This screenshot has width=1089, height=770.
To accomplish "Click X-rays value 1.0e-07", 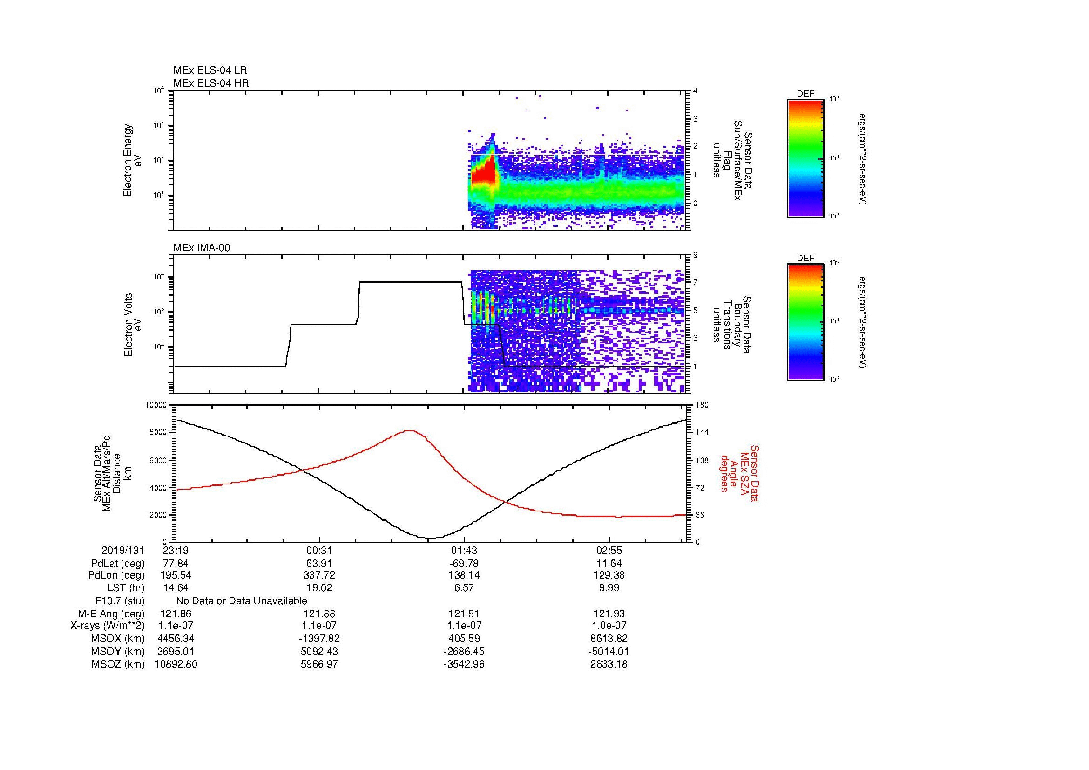I will 609,626.
